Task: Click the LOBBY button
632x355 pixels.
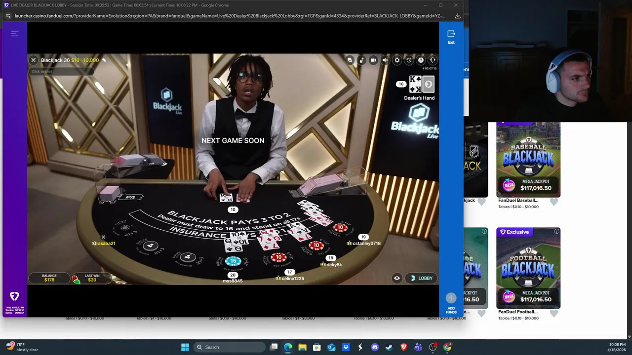Action: click(x=421, y=278)
